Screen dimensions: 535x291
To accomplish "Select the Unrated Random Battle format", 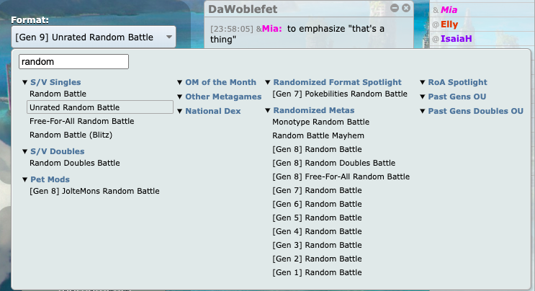I will (x=74, y=107).
